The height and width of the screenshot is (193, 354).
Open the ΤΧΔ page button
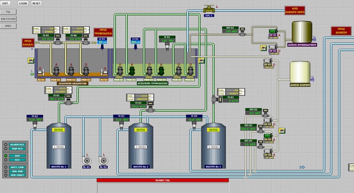tap(8, 12)
